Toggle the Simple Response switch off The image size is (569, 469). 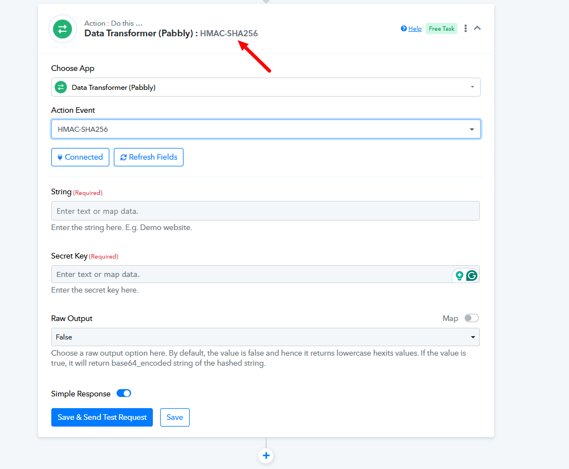pos(124,394)
